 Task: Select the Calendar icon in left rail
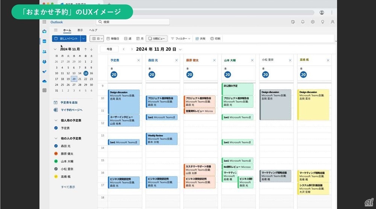point(44,41)
